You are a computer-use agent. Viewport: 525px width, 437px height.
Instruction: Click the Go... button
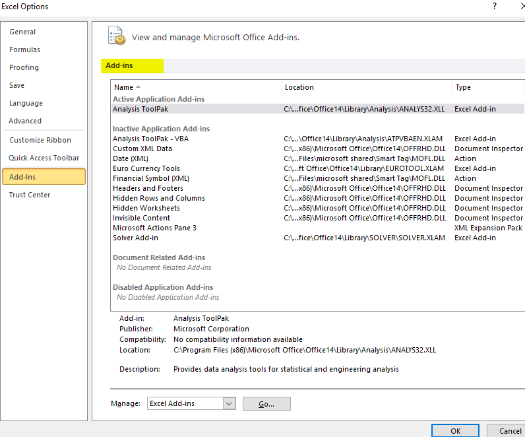266,404
